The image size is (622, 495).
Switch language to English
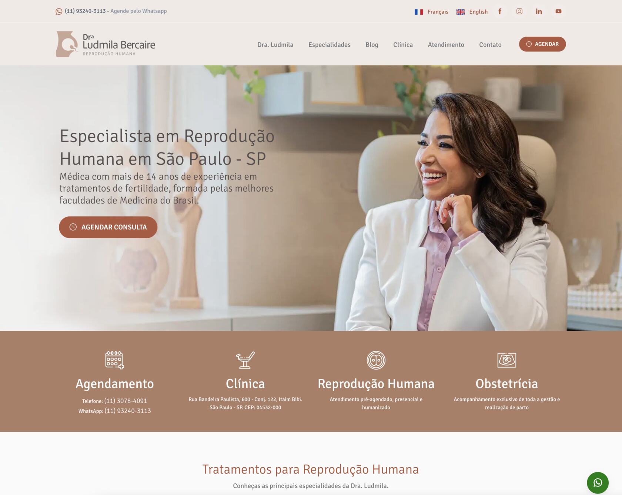472,12
